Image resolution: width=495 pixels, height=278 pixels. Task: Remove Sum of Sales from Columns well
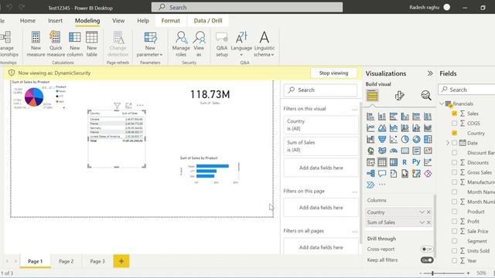pyautogui.click(x=428, y=222)
